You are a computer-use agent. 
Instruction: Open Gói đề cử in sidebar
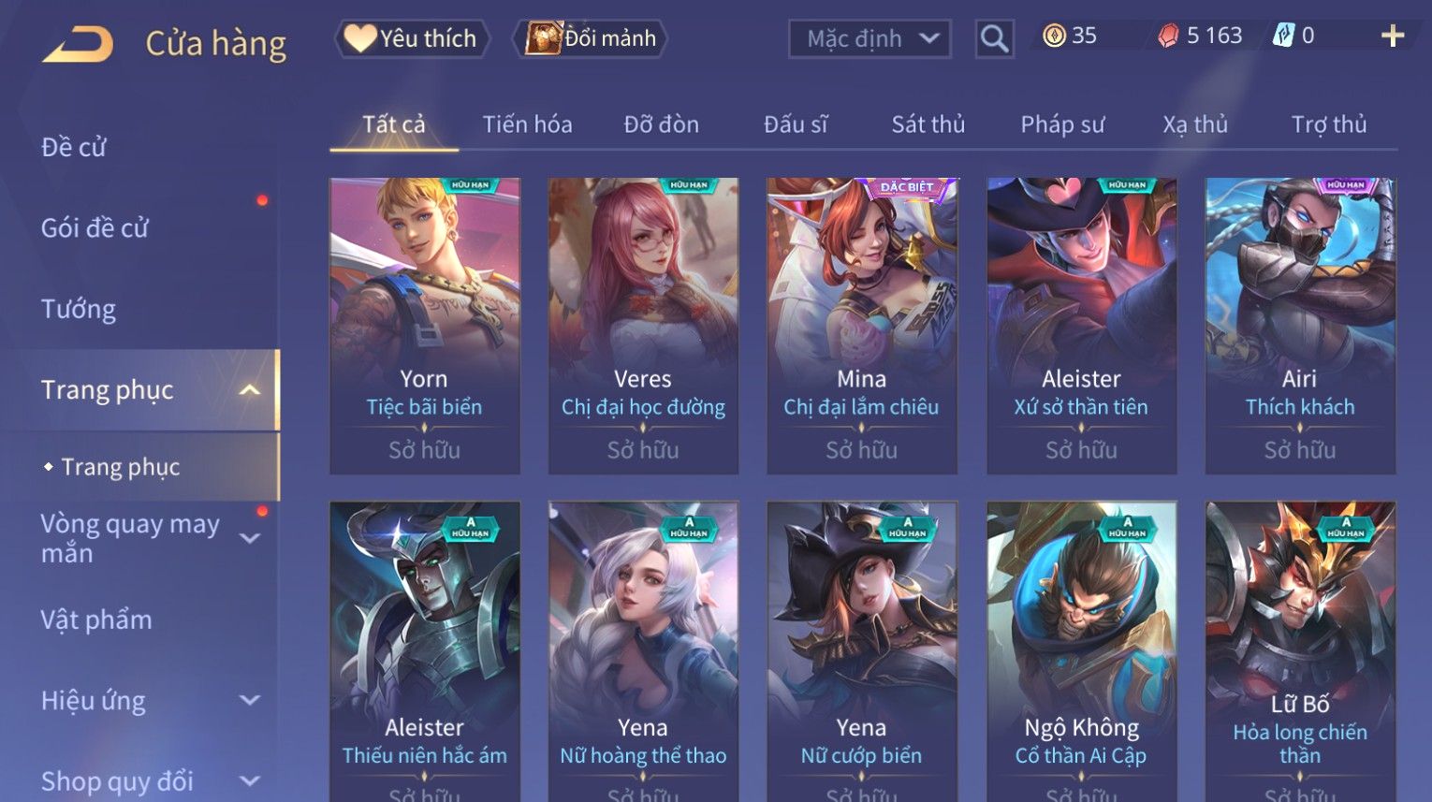pos(95,227)
